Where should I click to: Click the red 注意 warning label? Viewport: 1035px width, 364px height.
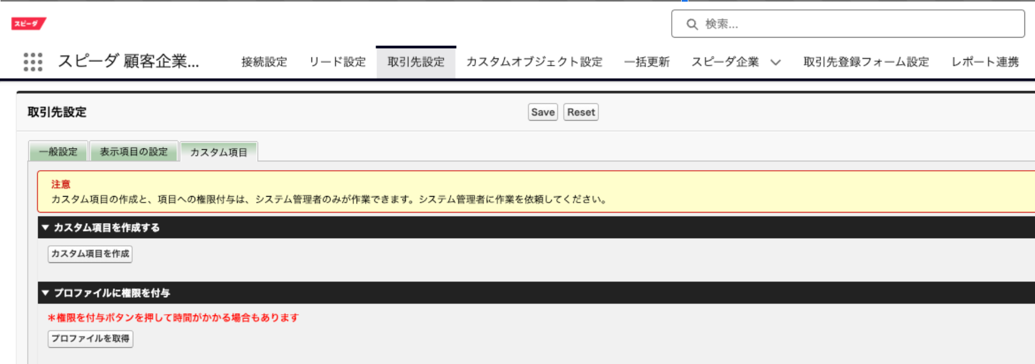(61, 184)
